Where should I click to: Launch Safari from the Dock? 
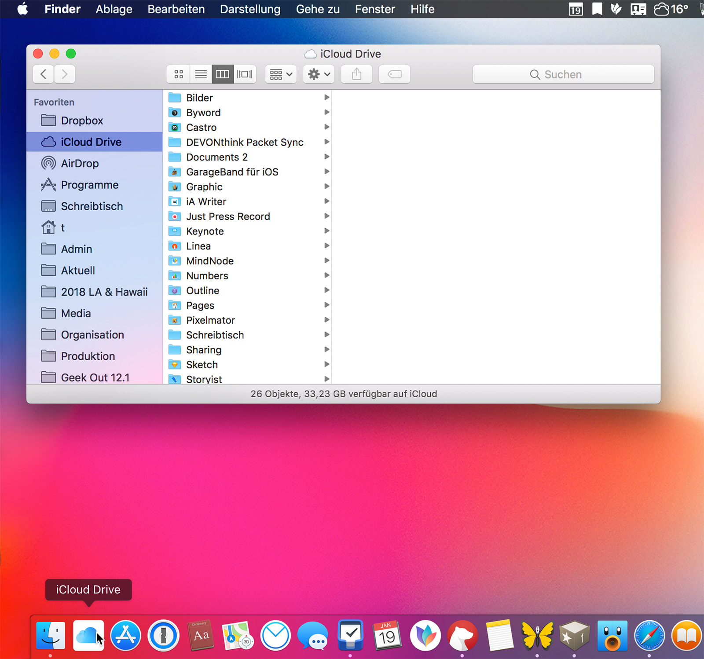click(x=649, y=636)
